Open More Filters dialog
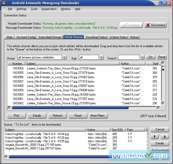Screen dimensions: 173x164 pyautogui.click(x=98, y=116)
